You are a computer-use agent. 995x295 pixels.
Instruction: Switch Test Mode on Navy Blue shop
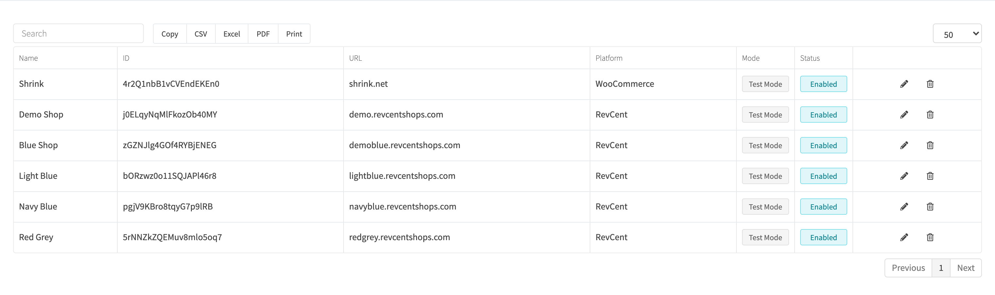pos(765,207)
